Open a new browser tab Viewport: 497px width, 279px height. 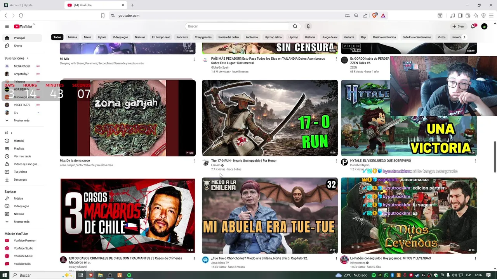tap(132, 5)
